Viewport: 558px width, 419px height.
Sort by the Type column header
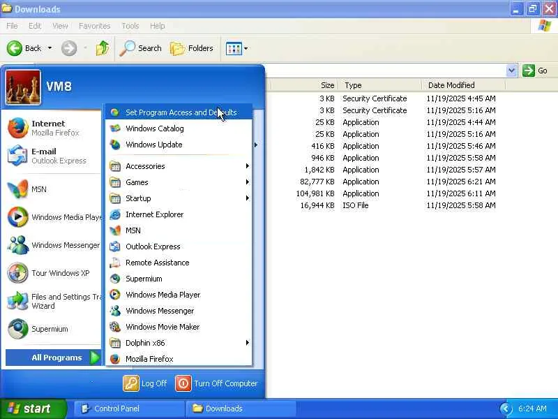(x=379, y=85)
